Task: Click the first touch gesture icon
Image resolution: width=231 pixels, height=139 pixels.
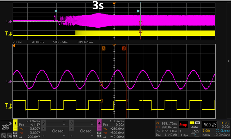Action: click(3, 135)
